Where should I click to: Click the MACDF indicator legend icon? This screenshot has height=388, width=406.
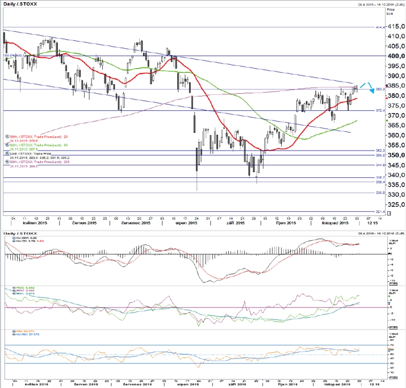click(x=14, y=237)
